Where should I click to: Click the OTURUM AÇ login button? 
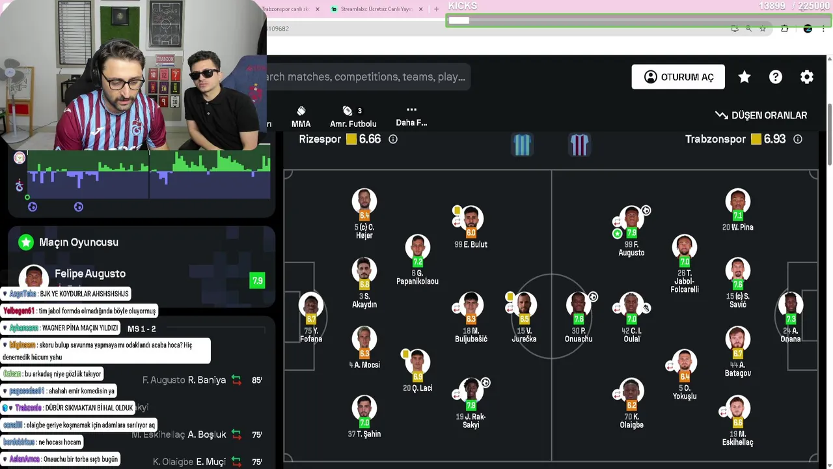pos(678,77)
